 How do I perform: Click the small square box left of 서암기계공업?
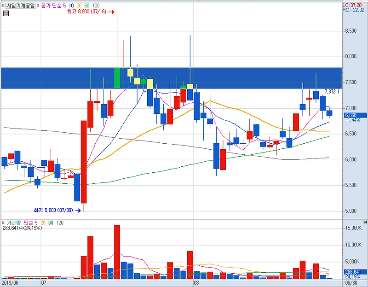(3, 6)
